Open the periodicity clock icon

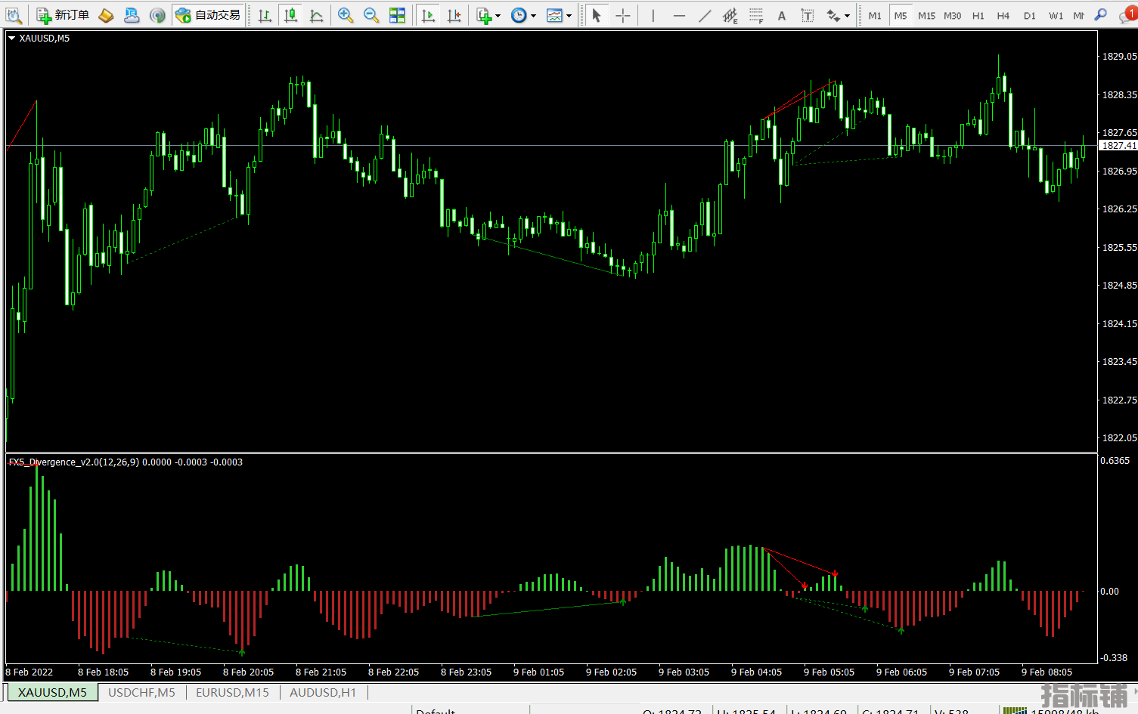coord(519,15)
